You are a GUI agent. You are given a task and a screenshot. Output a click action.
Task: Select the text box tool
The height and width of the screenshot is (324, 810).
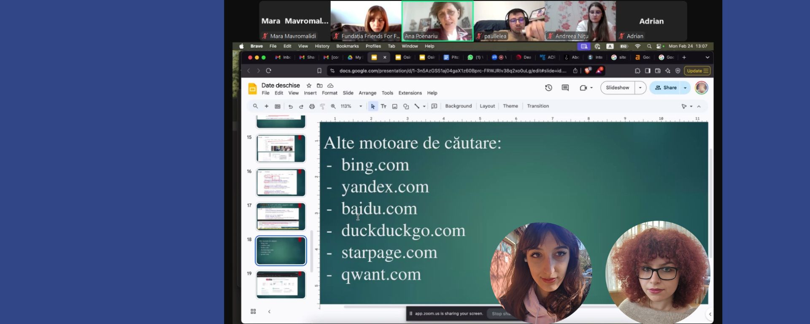[x=383, y=106]
